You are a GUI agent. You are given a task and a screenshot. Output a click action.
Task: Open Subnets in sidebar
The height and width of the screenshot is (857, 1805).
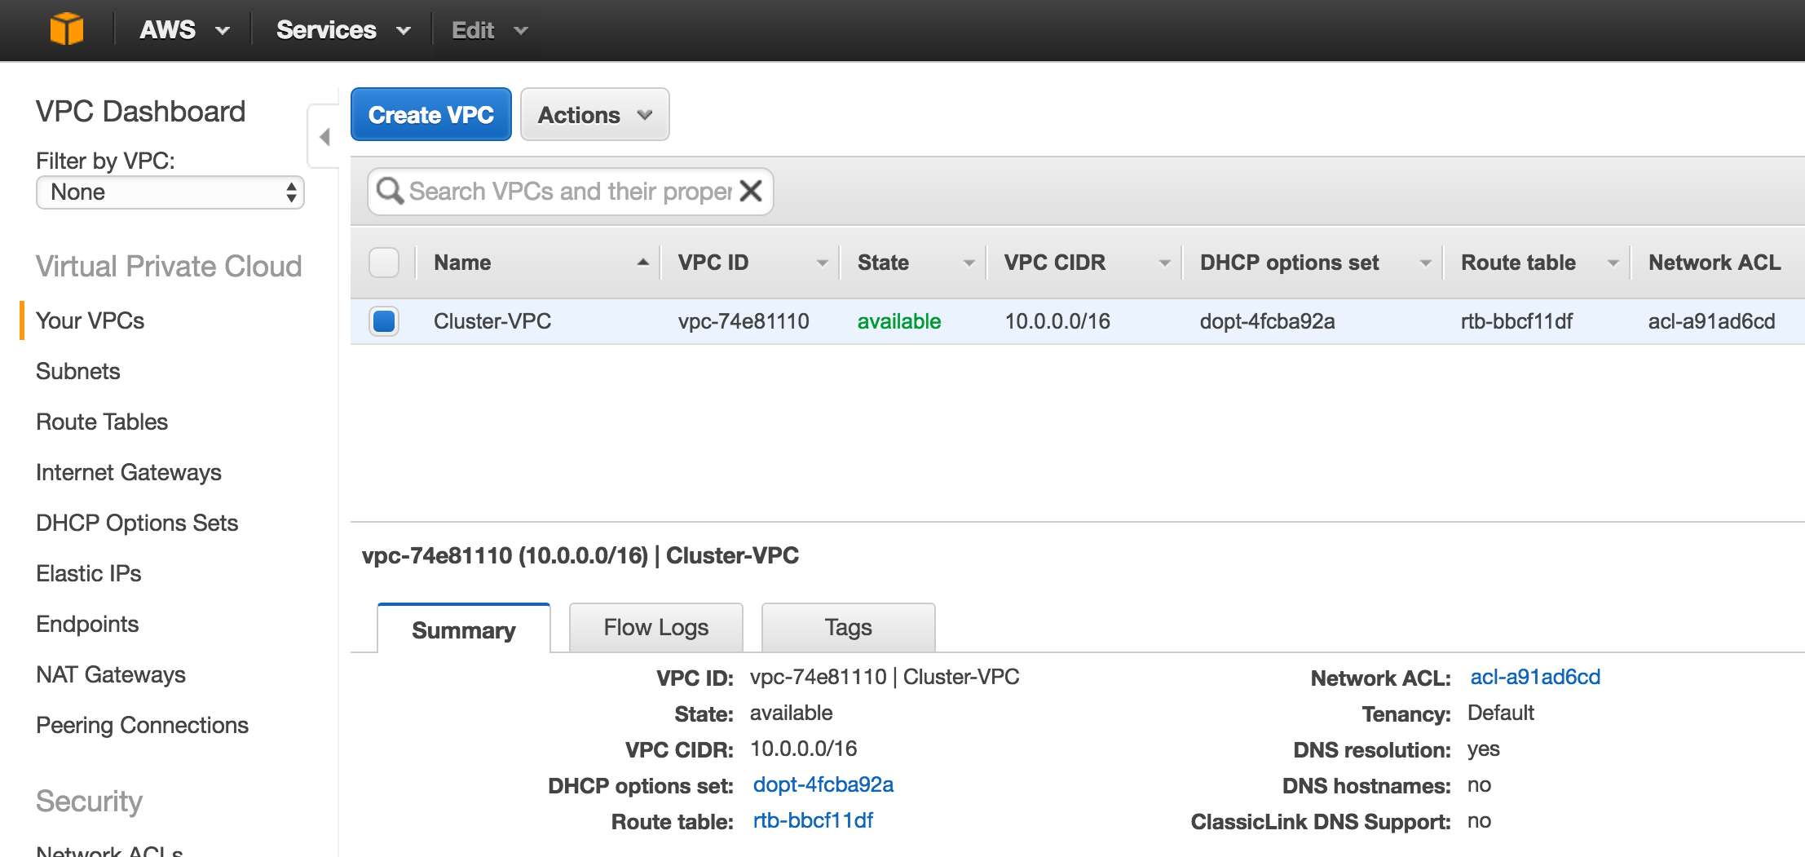click(78, 371)
